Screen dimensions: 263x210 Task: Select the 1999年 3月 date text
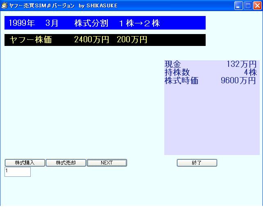[34, 23]
